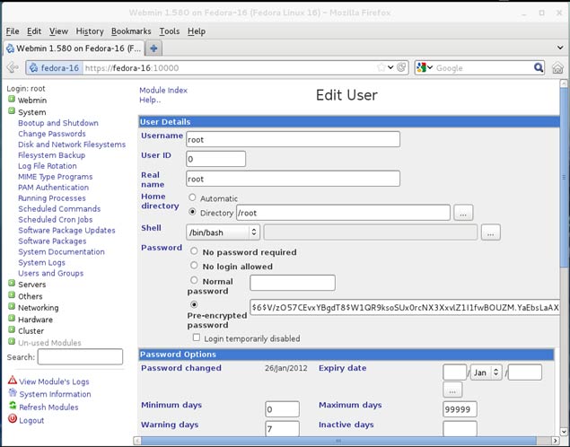The height and width of the screenshot is (447, 570).
Task: Open Users and Groups module link
Action: pyautogui.click(x=51, y=273)
